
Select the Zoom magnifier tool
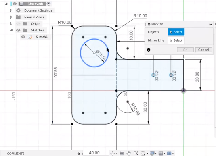136,153
